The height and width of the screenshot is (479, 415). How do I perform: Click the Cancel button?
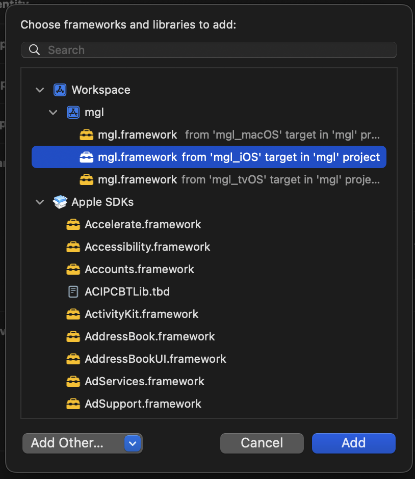[x=262, y=443]
